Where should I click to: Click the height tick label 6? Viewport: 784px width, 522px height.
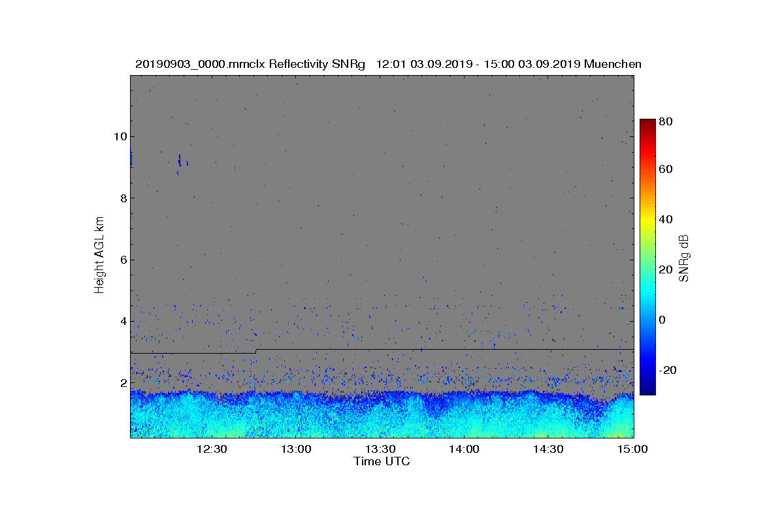click(x=123, y=260)
